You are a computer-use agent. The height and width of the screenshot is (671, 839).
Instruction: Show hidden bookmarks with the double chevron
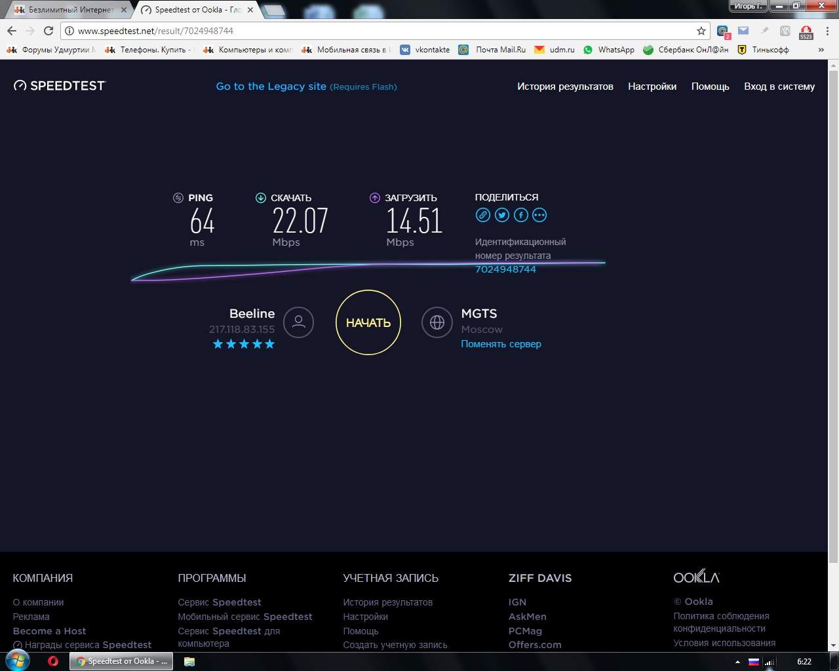click(821, 50)
